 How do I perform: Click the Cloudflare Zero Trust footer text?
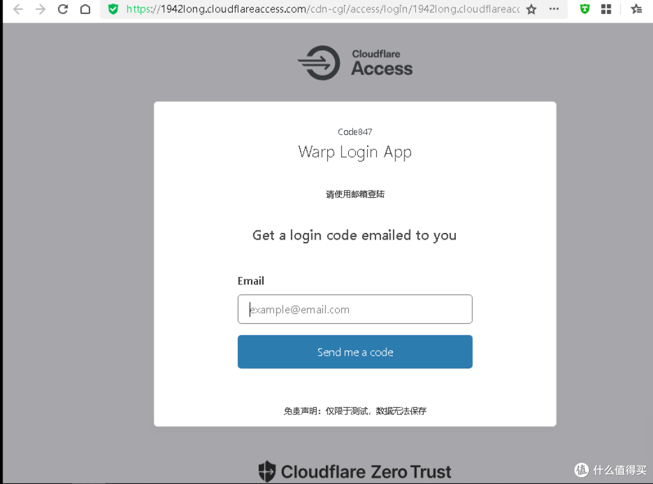click(366, 472)
